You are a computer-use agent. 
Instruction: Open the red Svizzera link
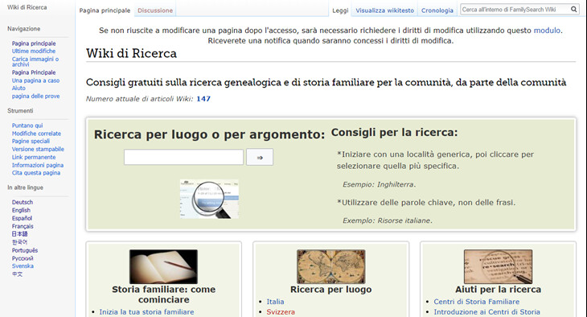[281, 311]
